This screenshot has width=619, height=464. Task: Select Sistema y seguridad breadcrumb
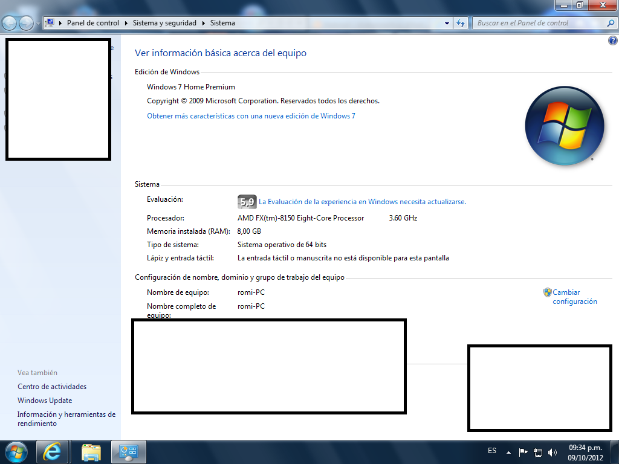coord(164,23)
